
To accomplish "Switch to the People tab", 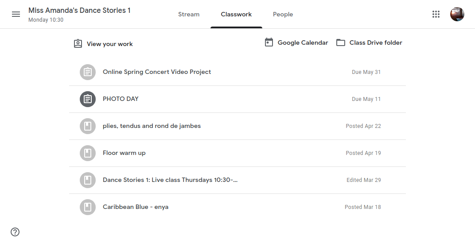I will [x=283, y=14].
